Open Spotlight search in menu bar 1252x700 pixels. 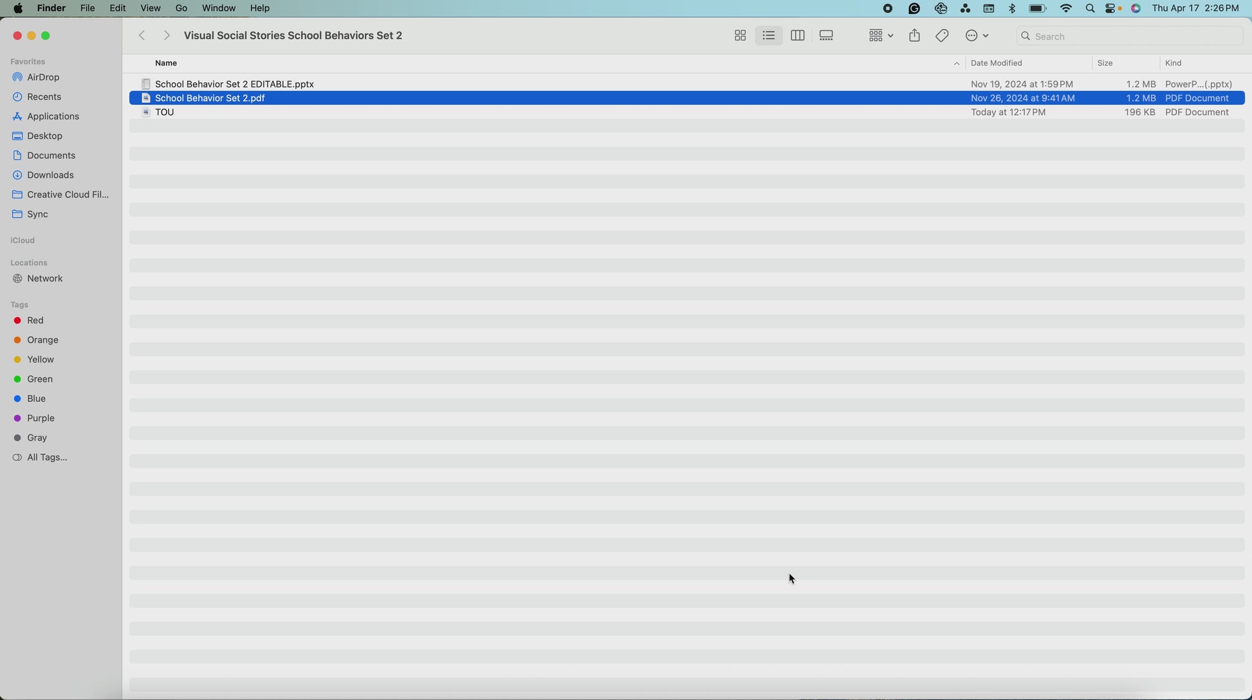(1090, 8)
